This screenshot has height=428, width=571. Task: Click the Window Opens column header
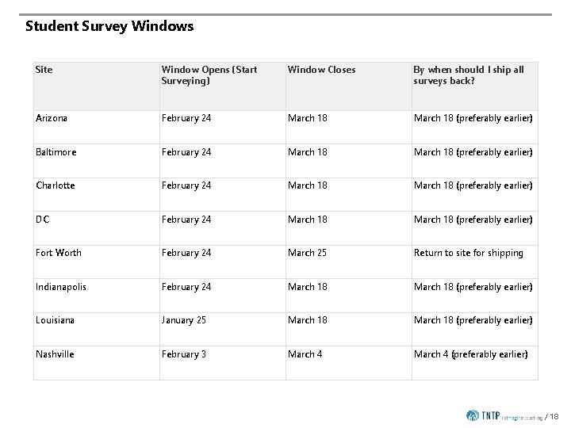point(209,75)
